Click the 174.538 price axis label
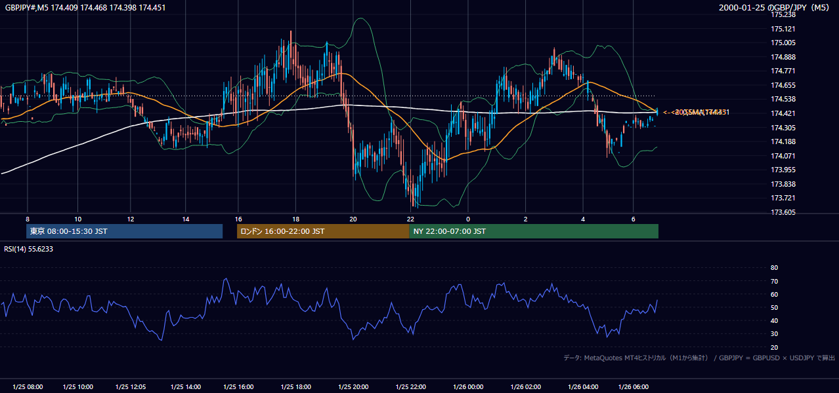 [x=783, y=100]
